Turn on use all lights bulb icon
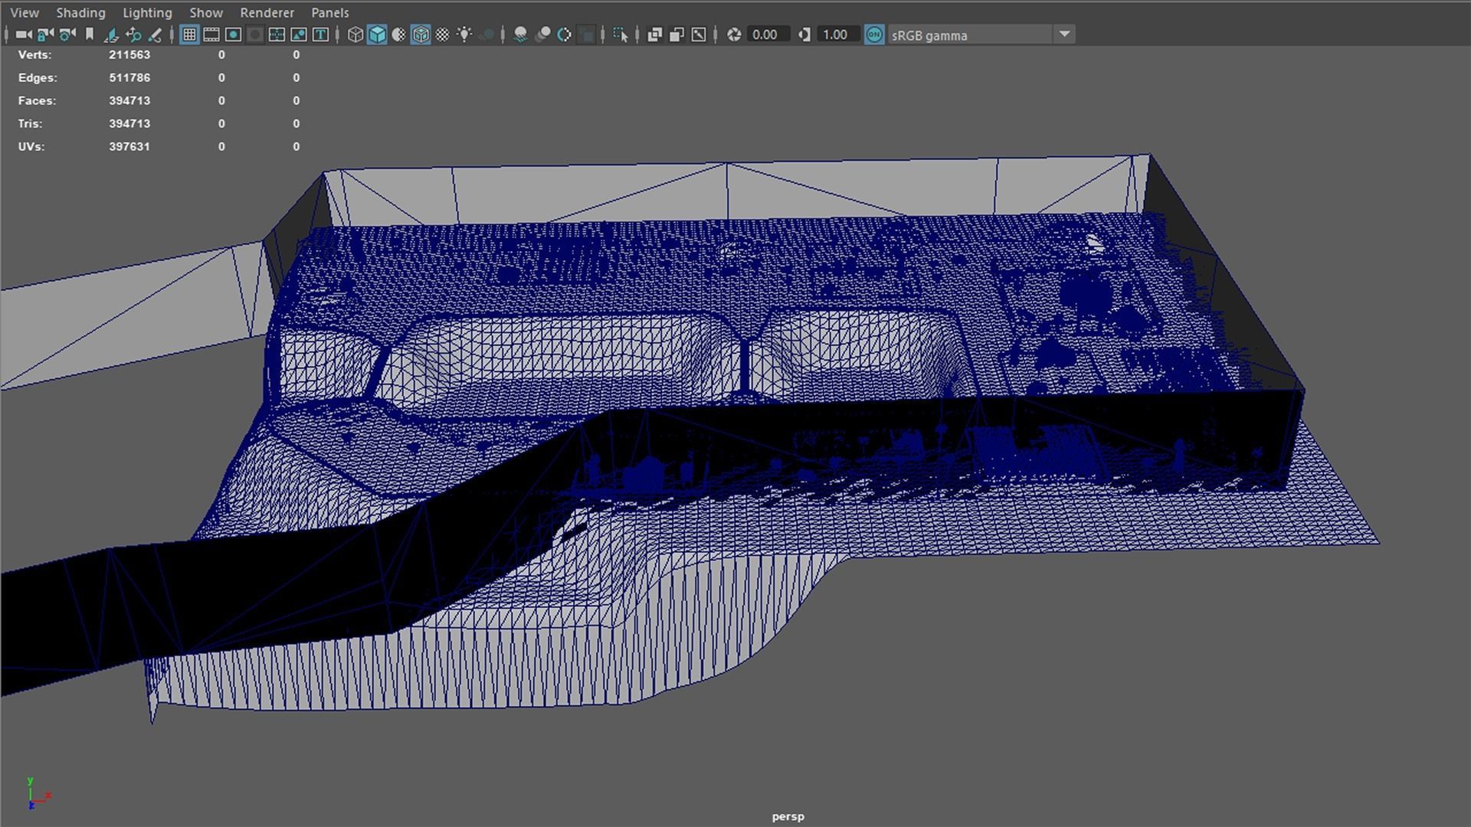This screenshot has width=1471, height=827. pyautogui.click(x=464, y=34)
